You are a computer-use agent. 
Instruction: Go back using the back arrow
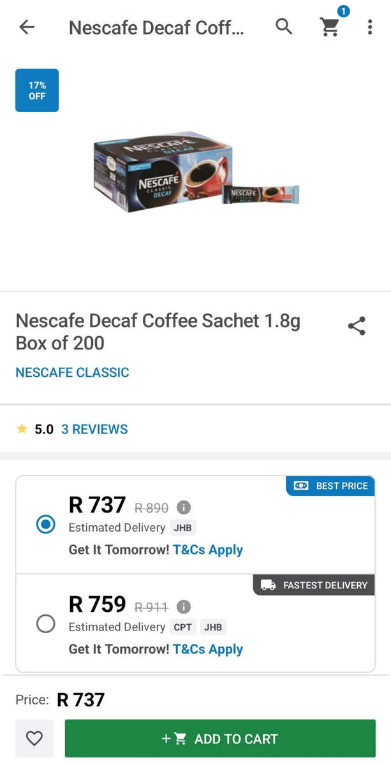(x=26, y=27)
